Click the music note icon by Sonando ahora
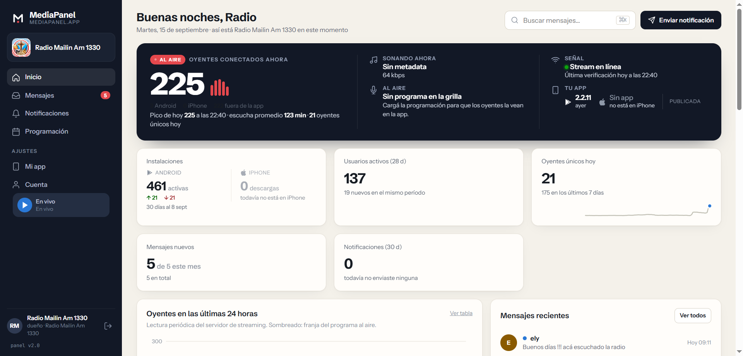Screen dimensions: 743x356 (373, 60)
